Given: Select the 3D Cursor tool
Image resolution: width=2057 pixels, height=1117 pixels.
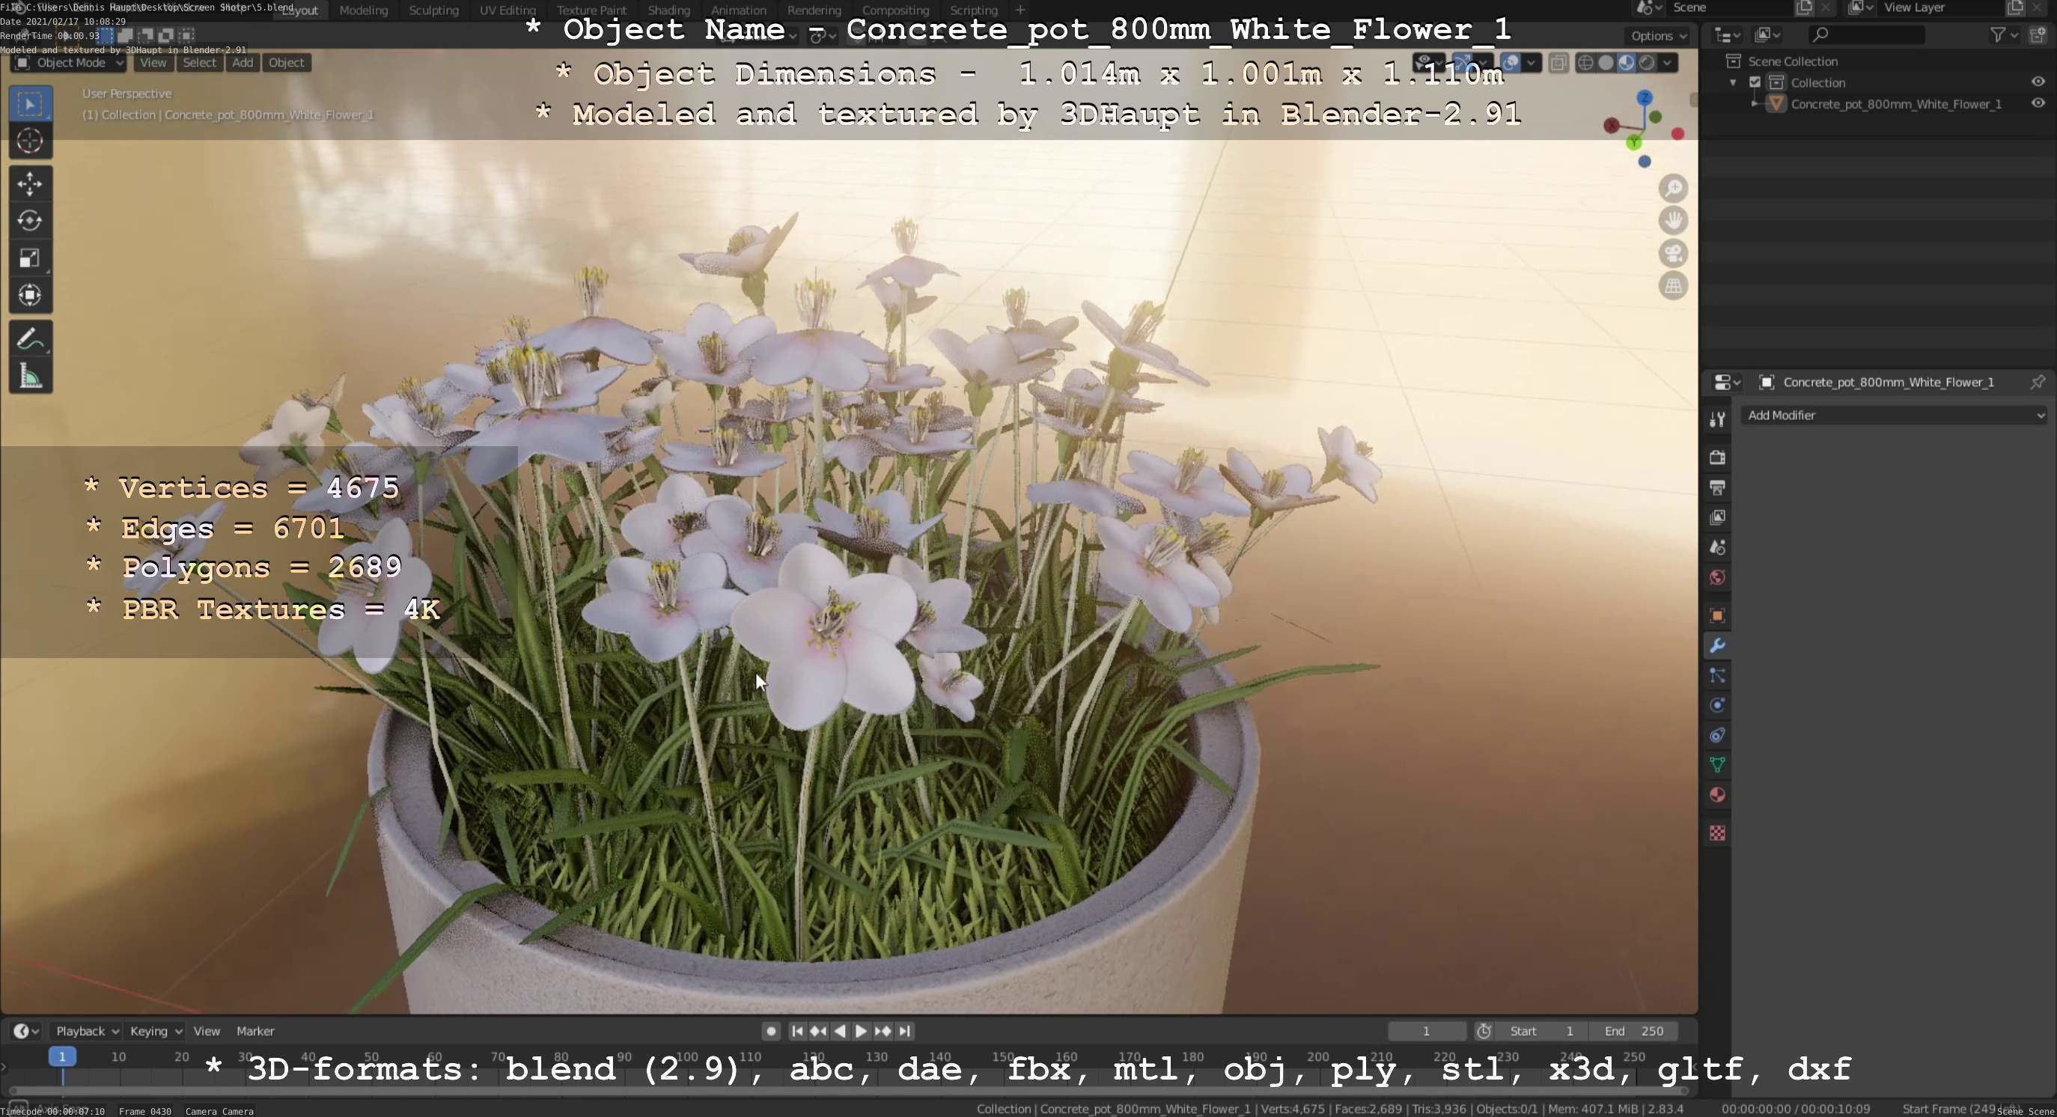Looking at the screenshot, I should (29, 141).
